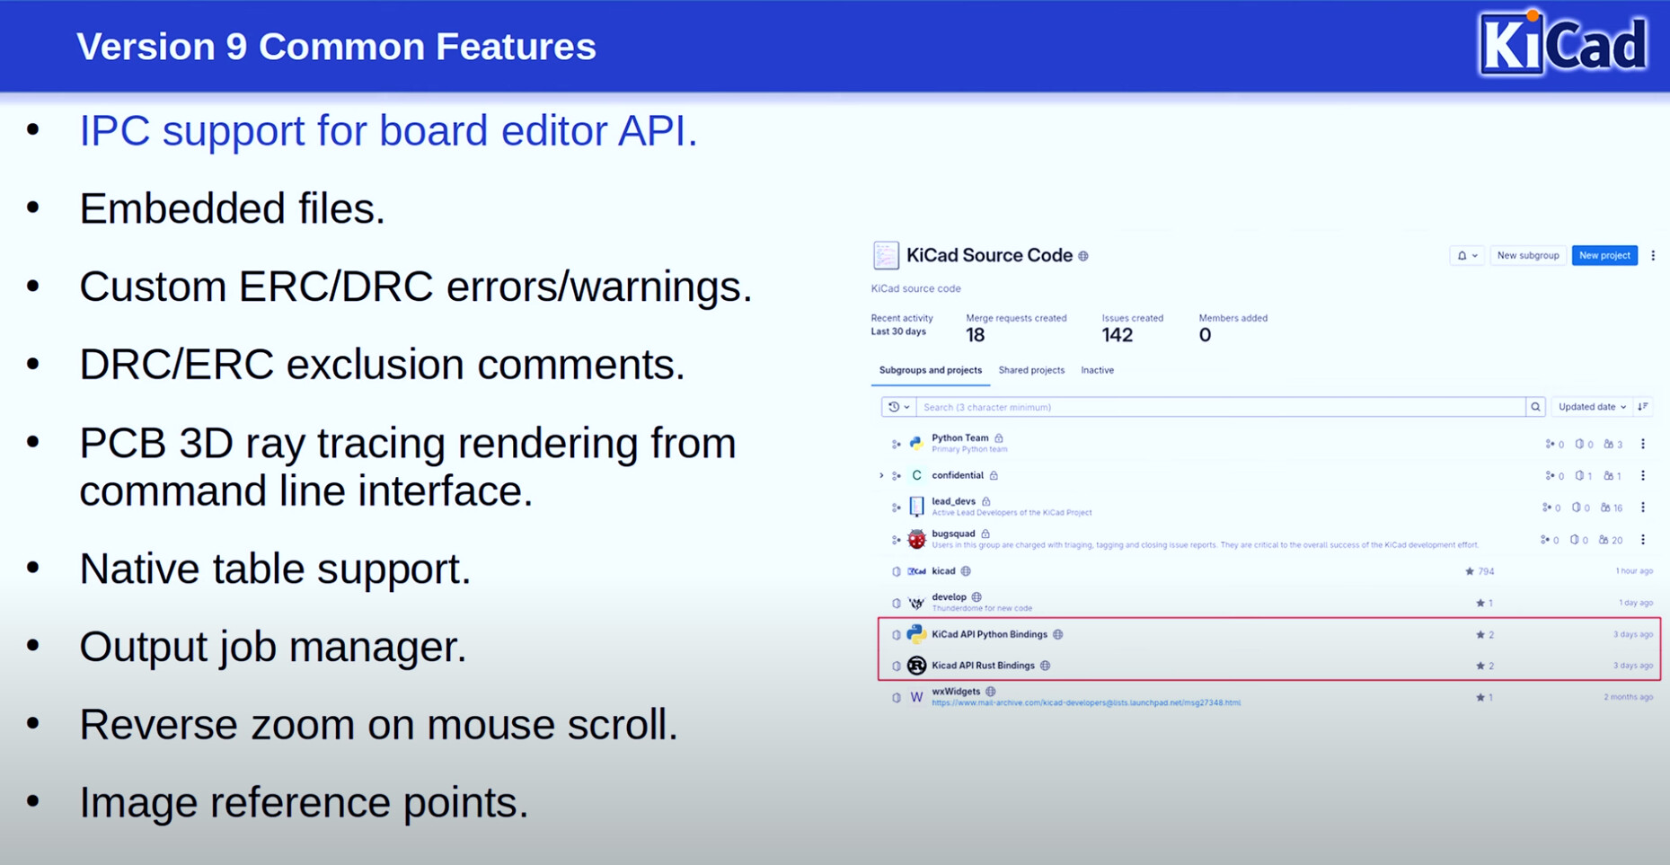This screenshot has width=1670, height=865.
Task: Click the blue New project button
Action: point(1604,256)
